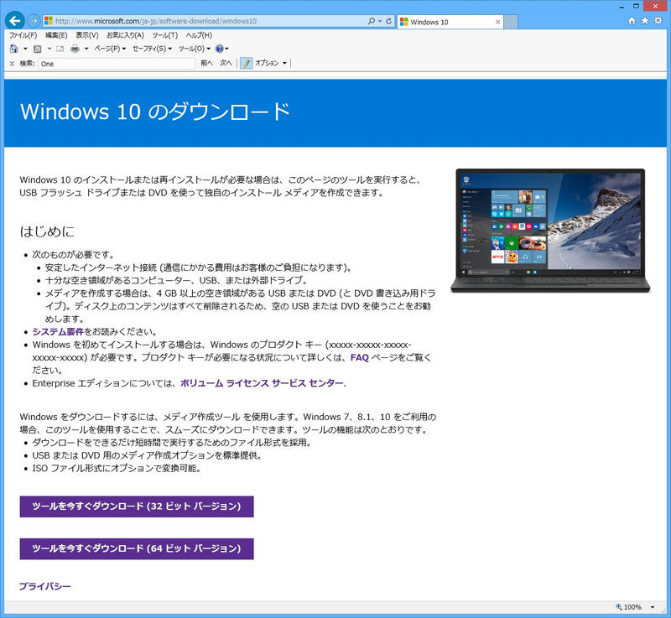Click the Windows 10 laptop image

point(550,231)
